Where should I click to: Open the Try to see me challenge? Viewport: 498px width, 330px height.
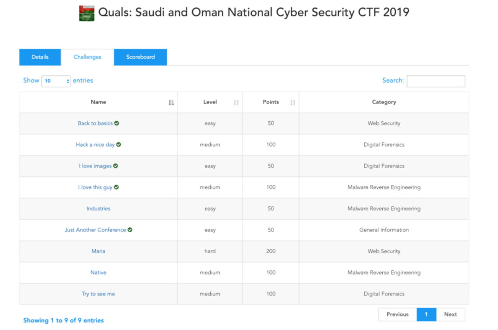(x=98, y=294)
